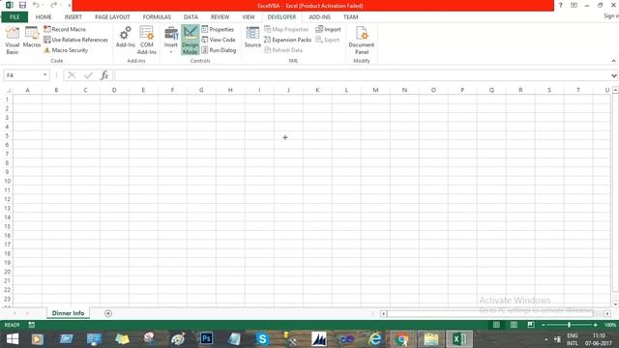Open Internet Explorer from taskbar
The width and height of the screenshot is (619, 348).
point(375,339)
